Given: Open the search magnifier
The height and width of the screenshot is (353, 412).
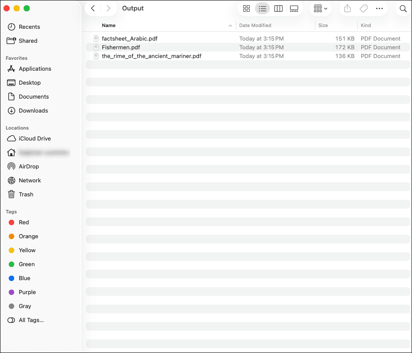Looking at the screenshot, I should click(x=403, y=9).
